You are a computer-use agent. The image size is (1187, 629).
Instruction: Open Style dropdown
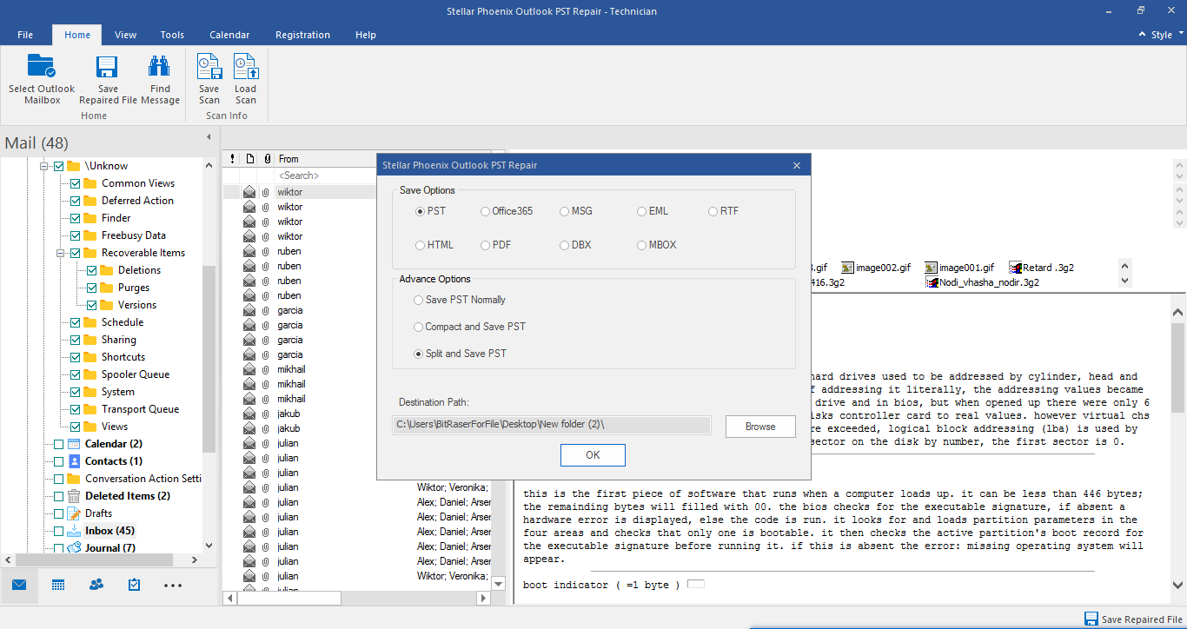[x=1161, y=35]
